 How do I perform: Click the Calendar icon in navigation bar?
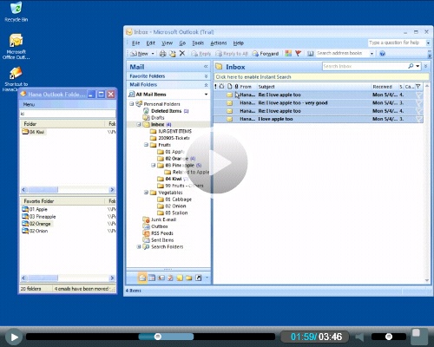[x=152, y=278]
